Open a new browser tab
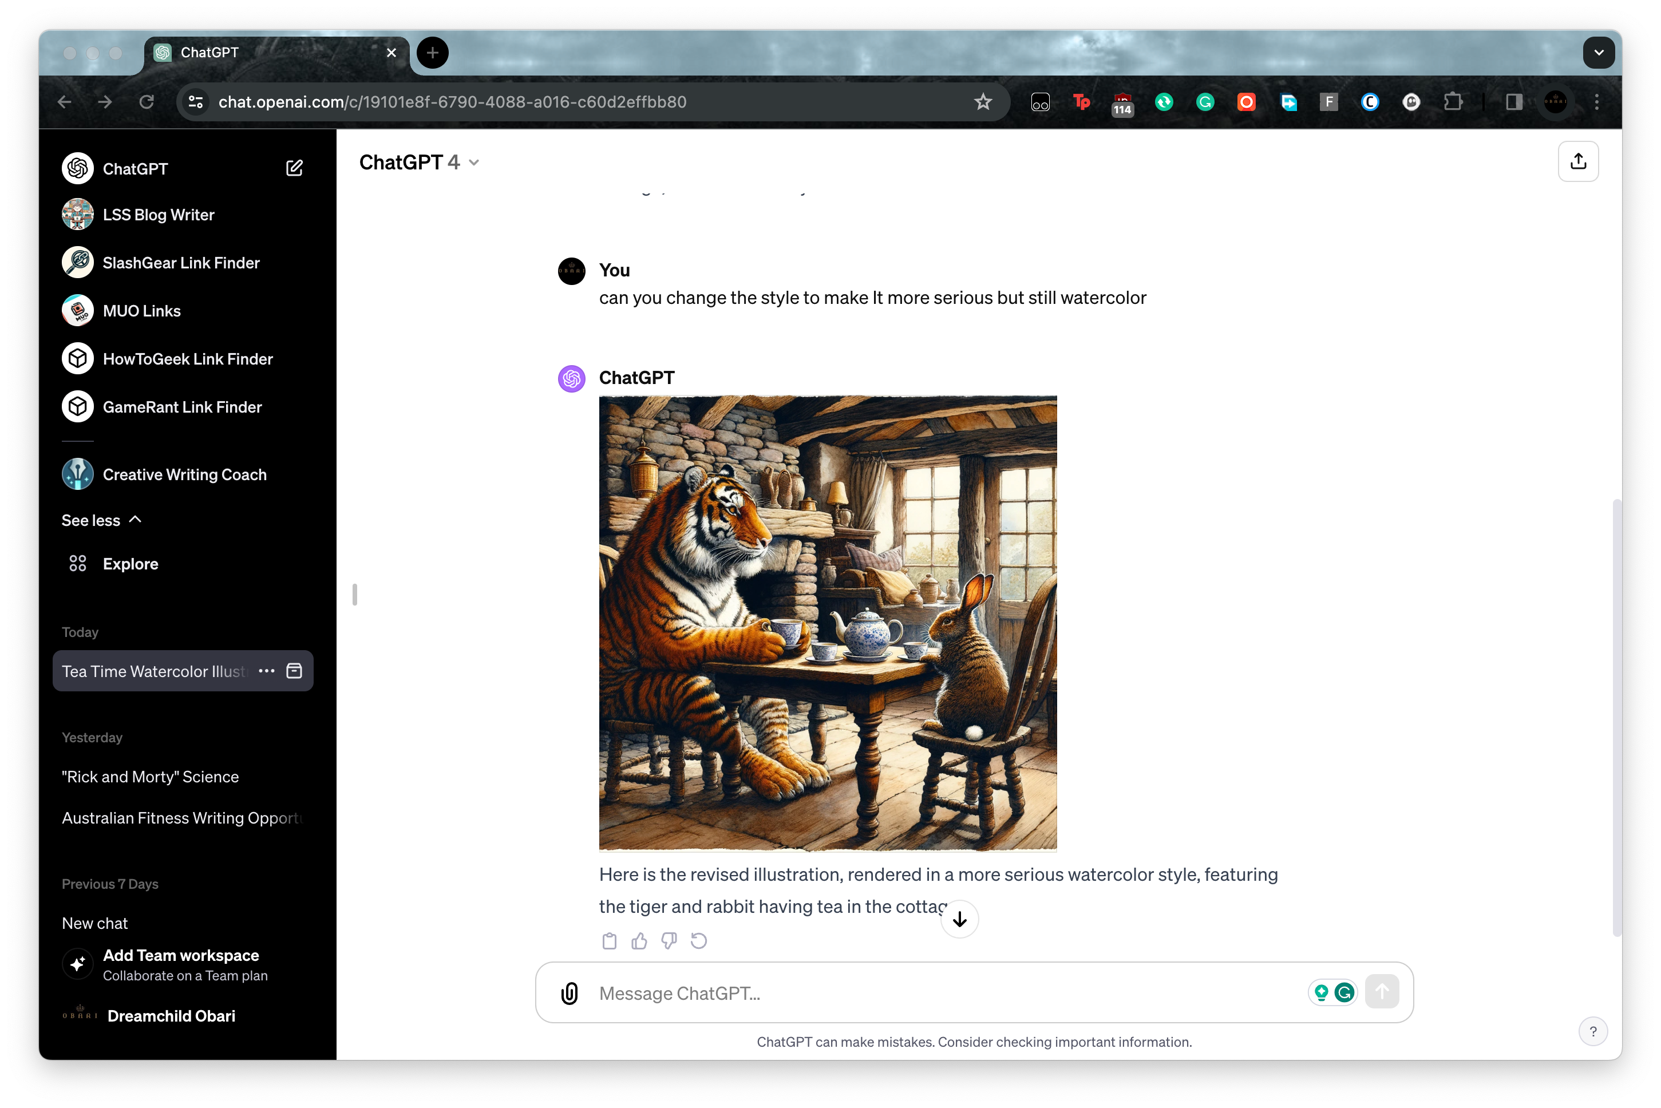1661x1108 pixels. (432, 52)
